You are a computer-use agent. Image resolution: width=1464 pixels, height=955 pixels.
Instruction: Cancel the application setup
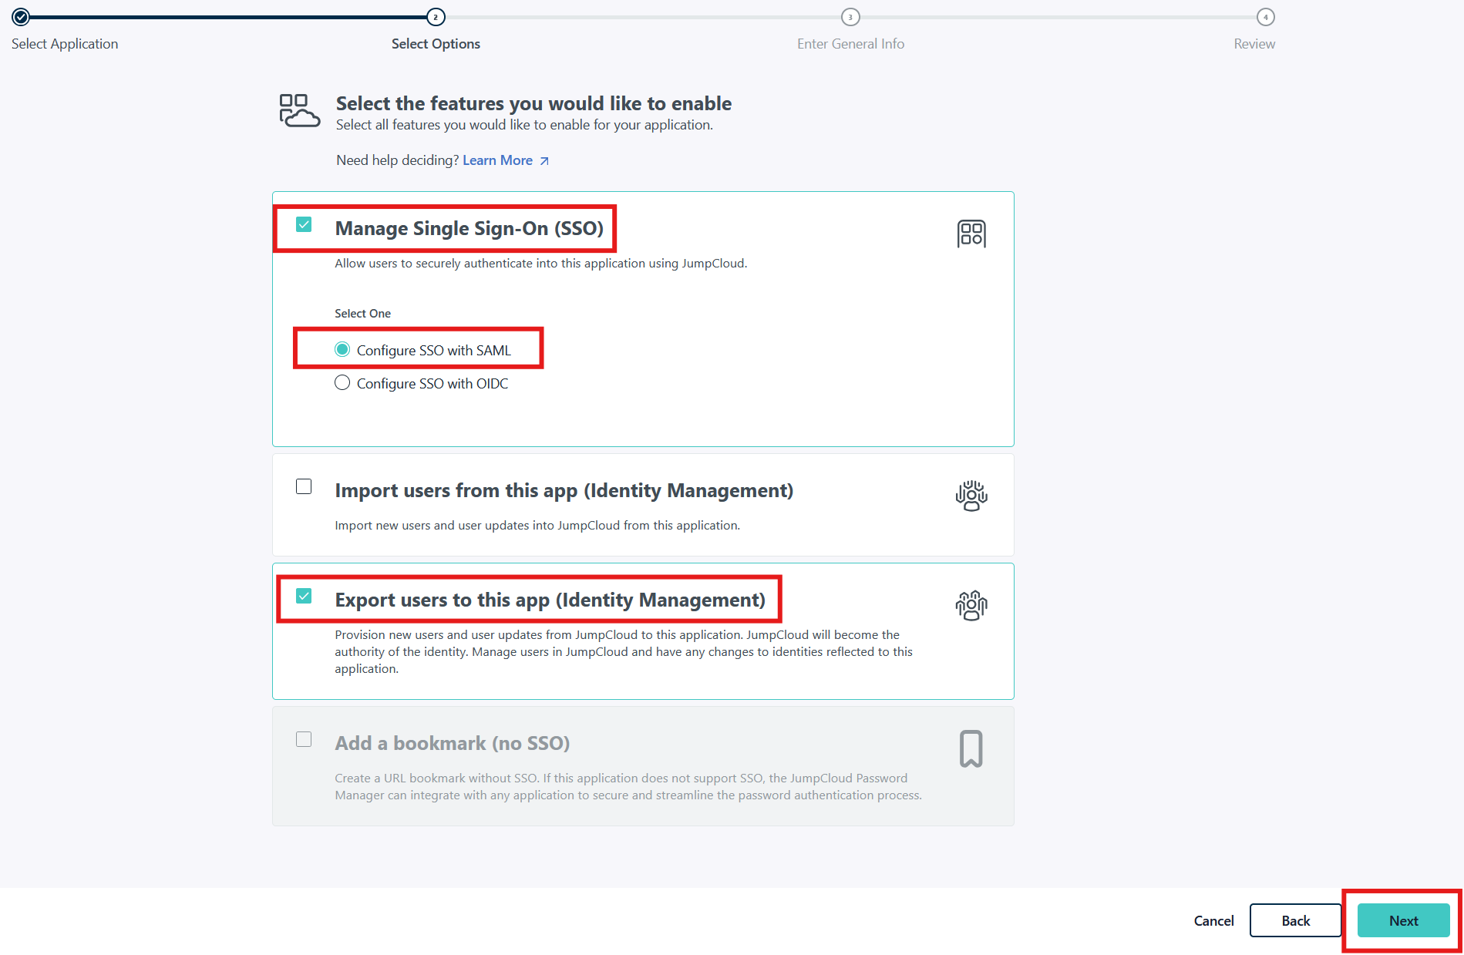tap(1213, 921)
